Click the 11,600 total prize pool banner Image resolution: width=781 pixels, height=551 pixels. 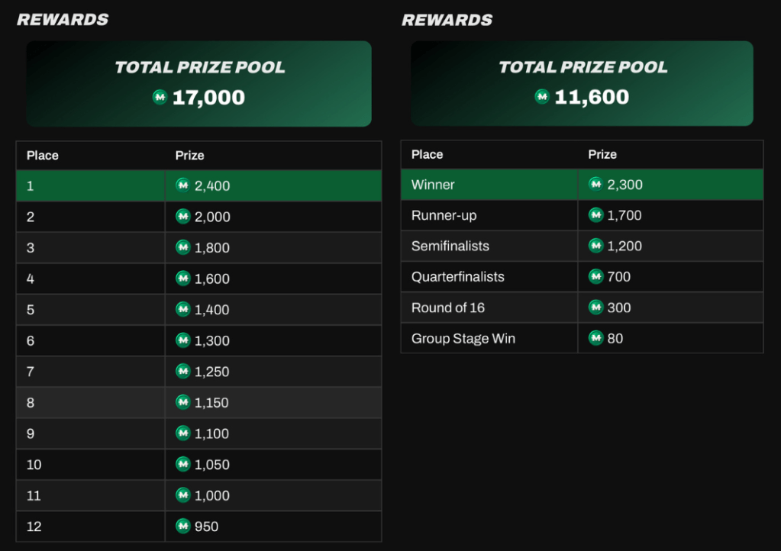click(582, 82)
